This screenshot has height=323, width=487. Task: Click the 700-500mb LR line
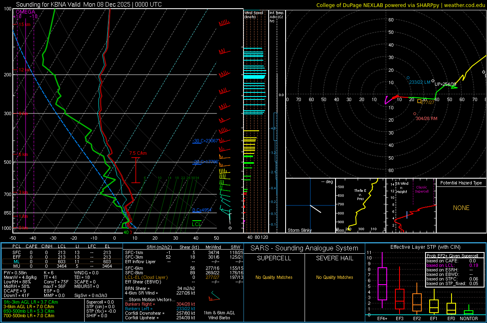[x=28, y=316]
